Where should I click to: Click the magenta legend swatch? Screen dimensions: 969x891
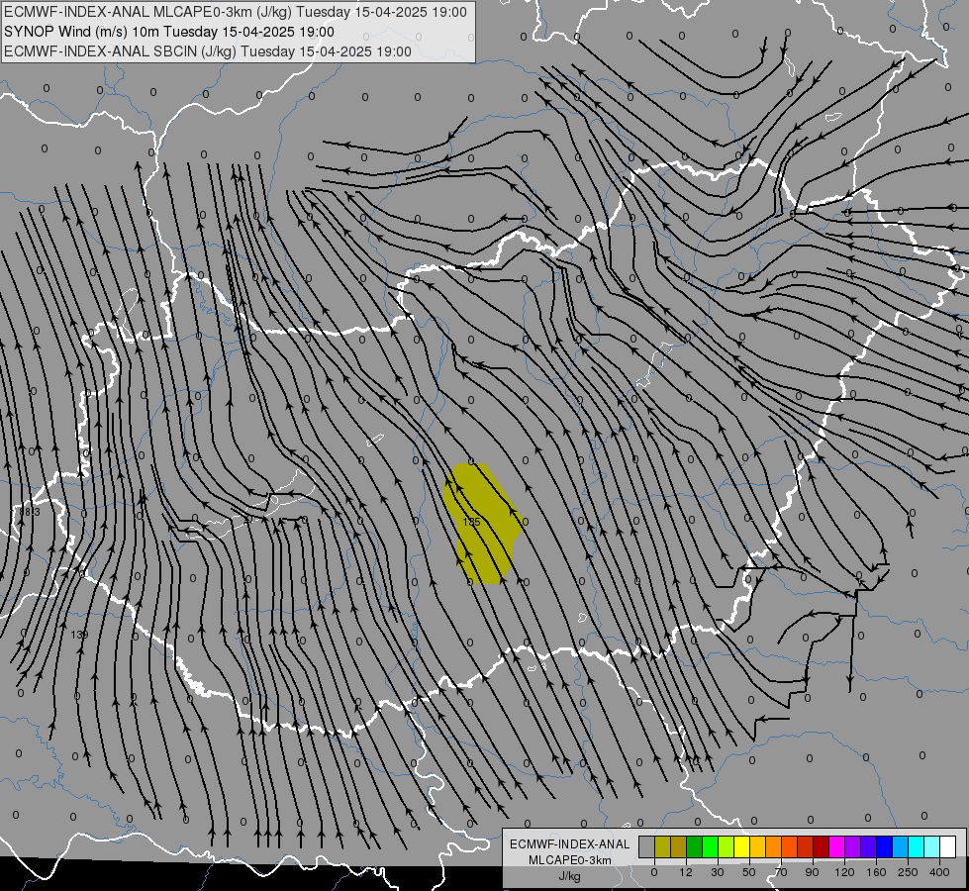click(x=836, y=846)
